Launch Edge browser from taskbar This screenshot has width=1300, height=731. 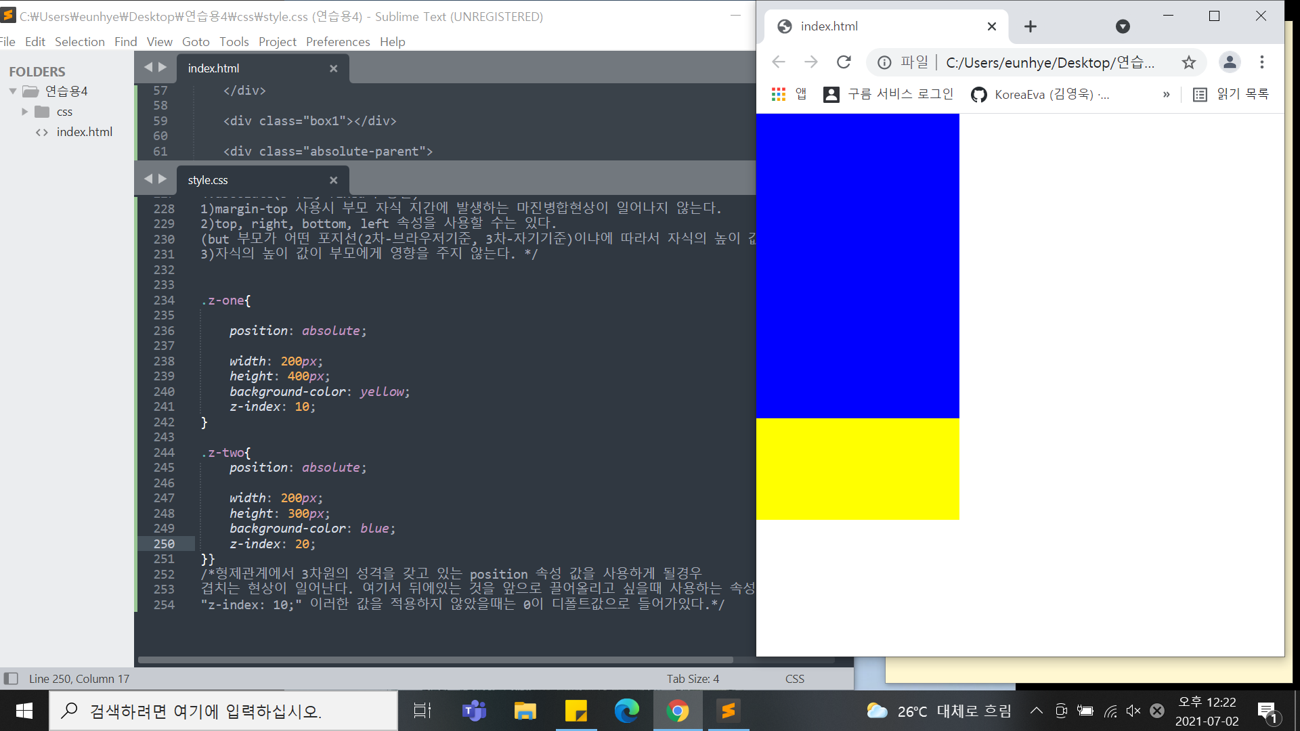tap(626, 711)
